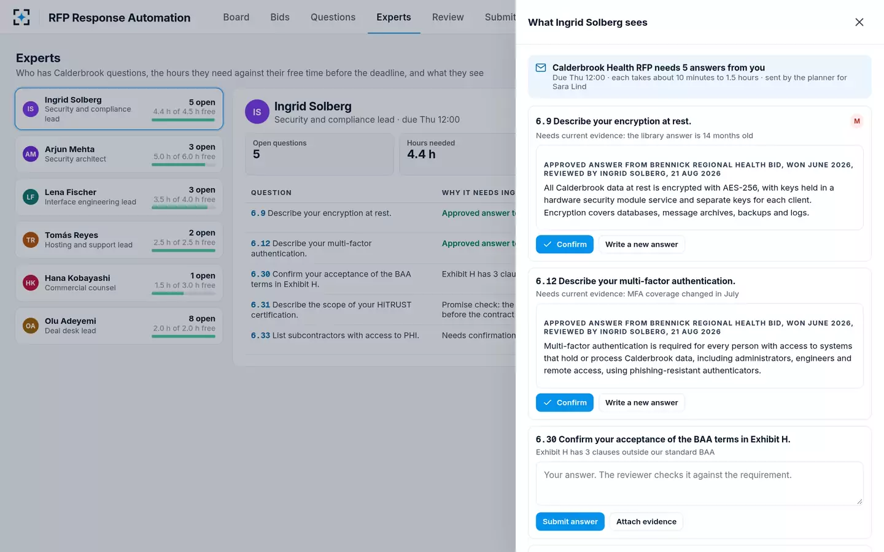This screenshot has height=552, width=884.
Task: Open question 6.12 in the question table
Action: (x=311, y=248)
